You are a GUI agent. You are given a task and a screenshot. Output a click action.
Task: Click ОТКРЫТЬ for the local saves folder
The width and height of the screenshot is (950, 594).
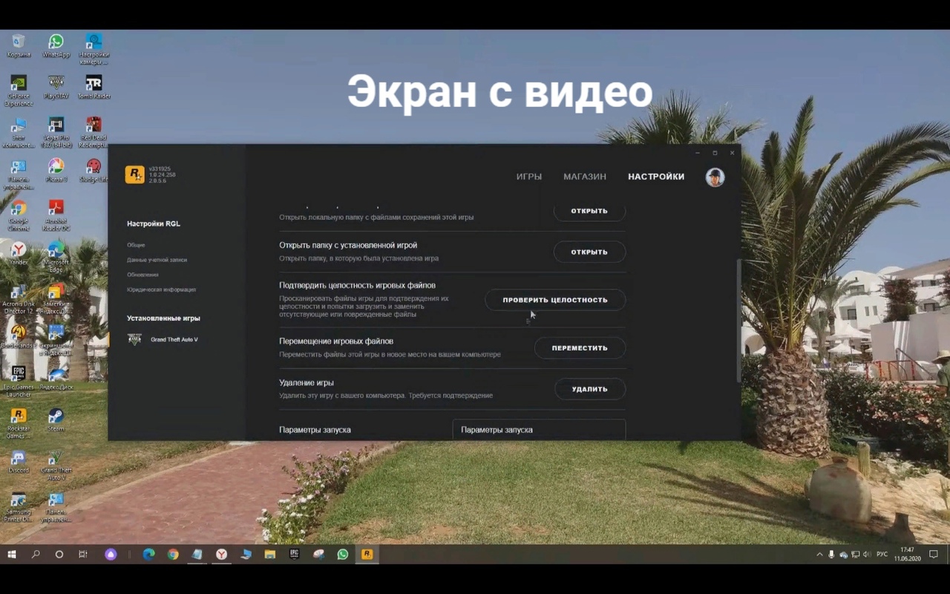point(589,211)
